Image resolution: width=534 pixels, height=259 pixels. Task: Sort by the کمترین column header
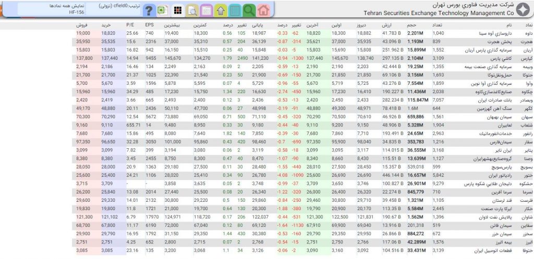tap(200, 25)
